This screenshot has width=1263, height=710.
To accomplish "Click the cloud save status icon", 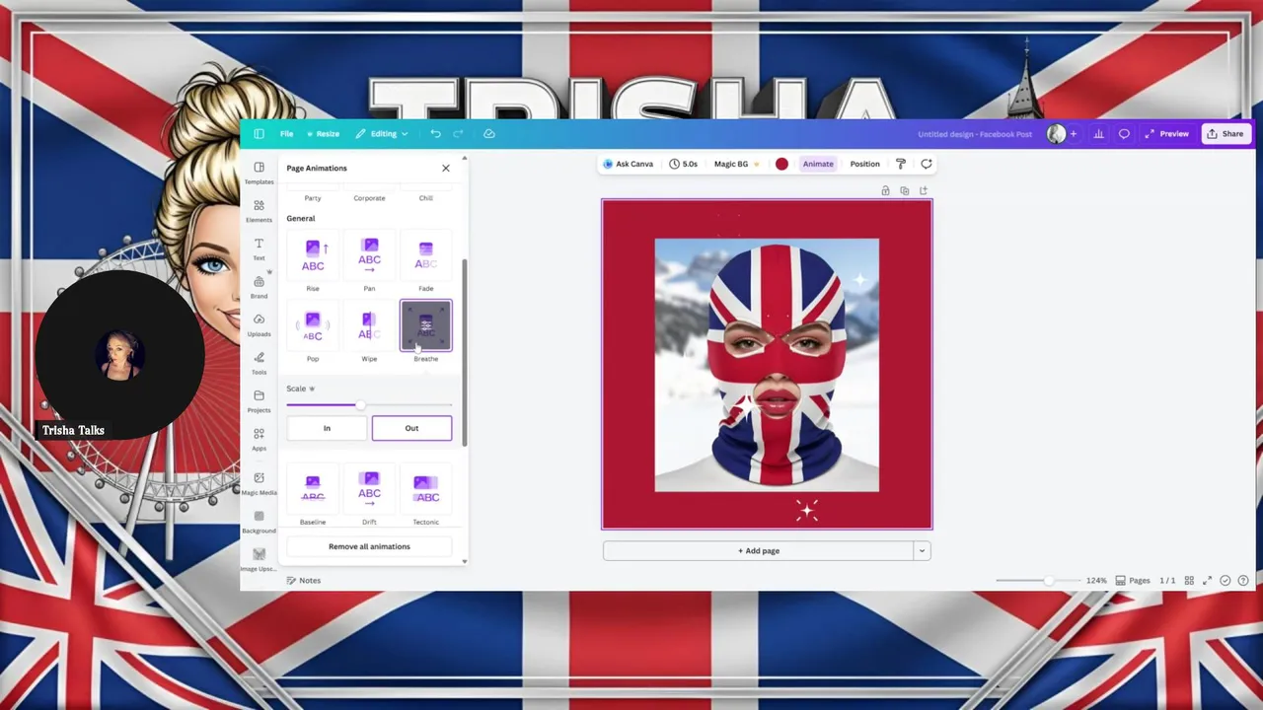I will tap(488, 134).
